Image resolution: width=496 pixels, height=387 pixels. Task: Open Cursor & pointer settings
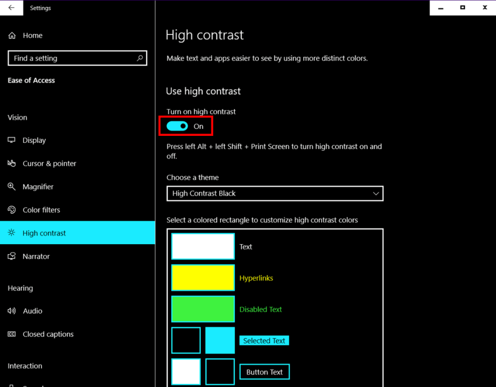(50, 163)
